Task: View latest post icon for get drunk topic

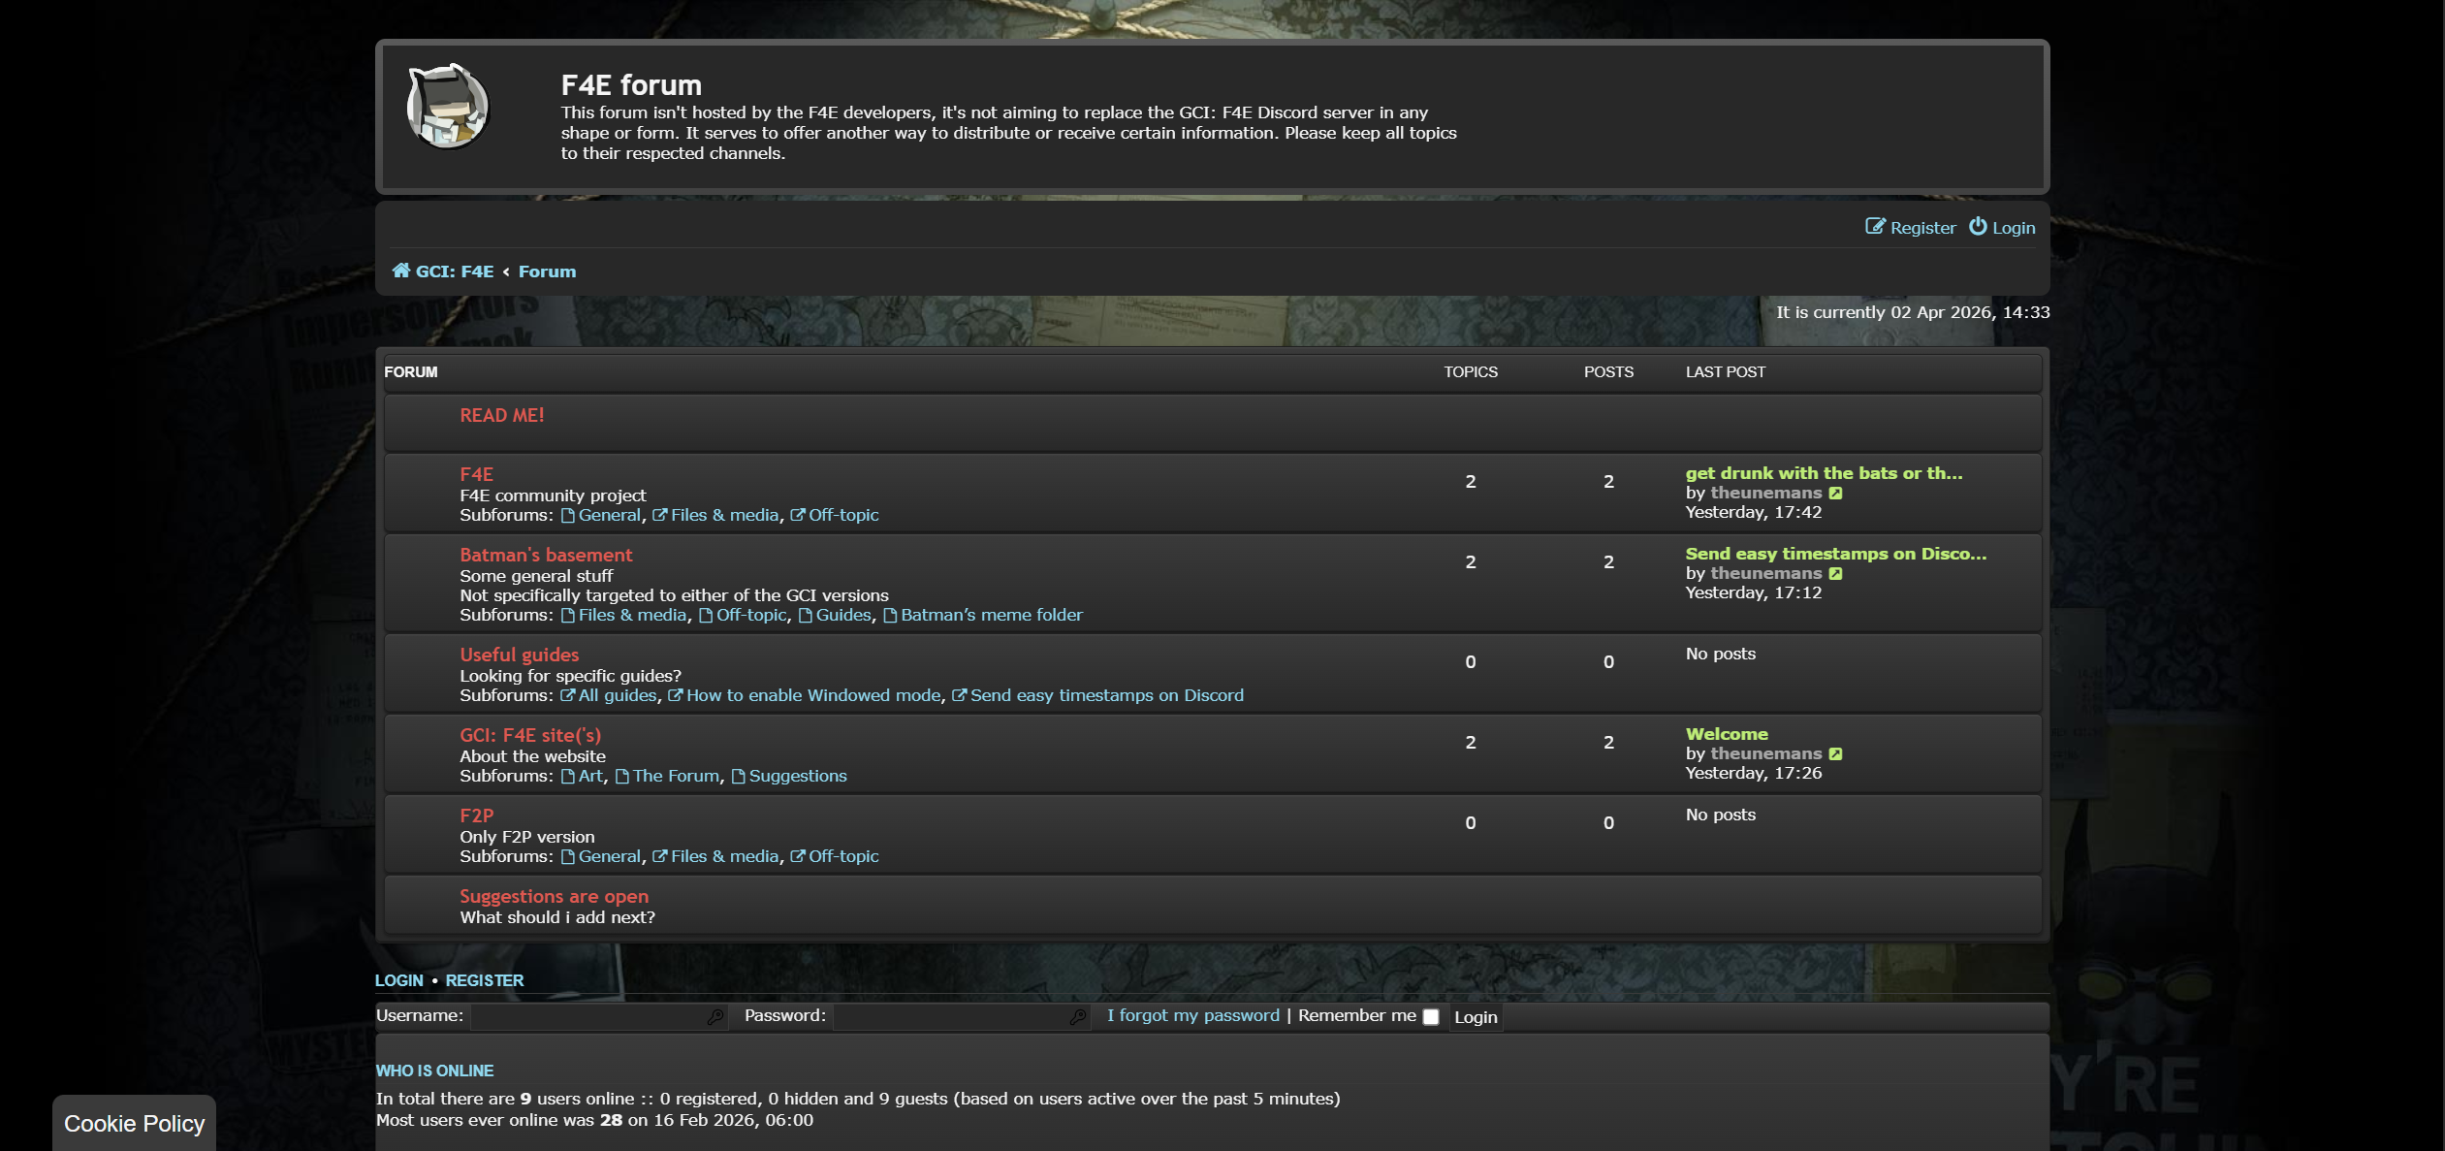Action: (1835, 494)
